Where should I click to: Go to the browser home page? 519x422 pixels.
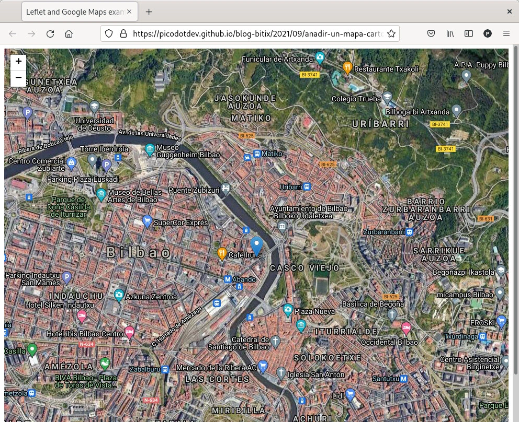pos(69,34)
